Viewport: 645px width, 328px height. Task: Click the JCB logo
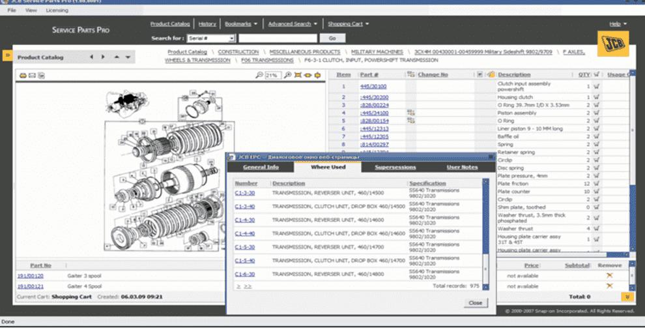(x=613, y=43)
